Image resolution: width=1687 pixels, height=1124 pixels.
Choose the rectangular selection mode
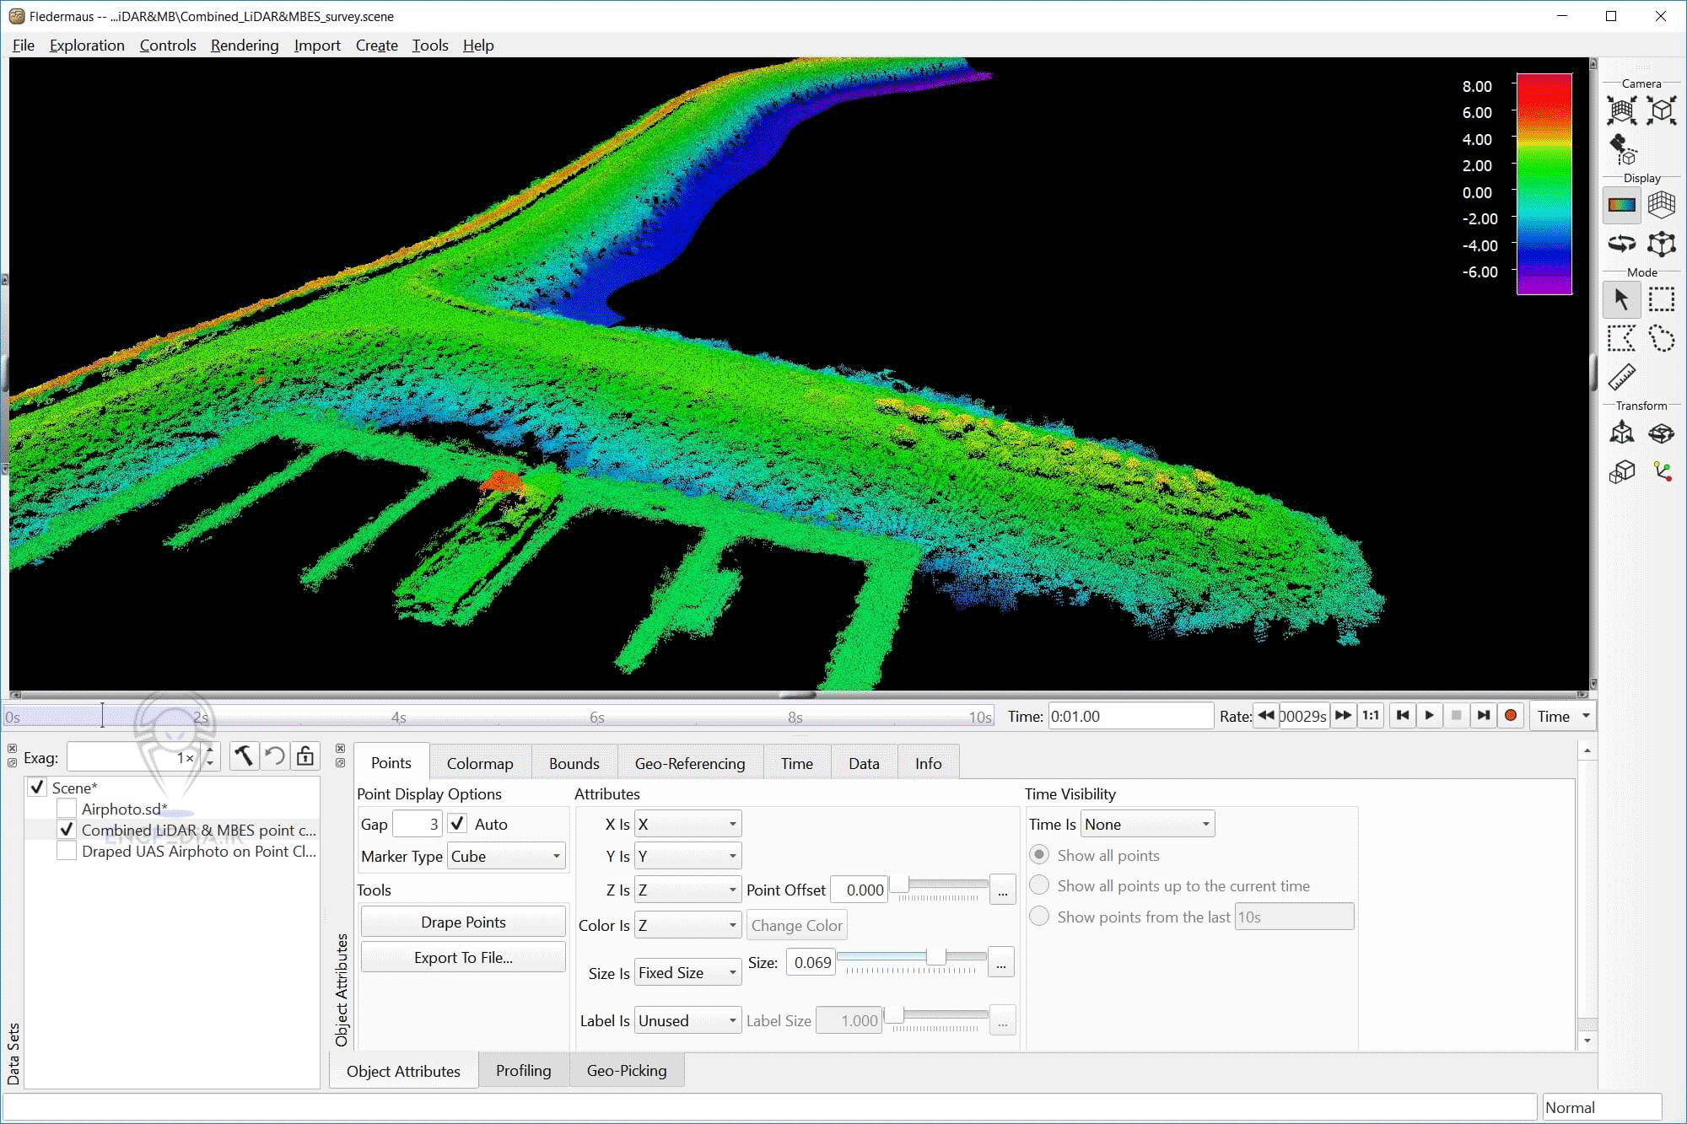(1661, 299)
